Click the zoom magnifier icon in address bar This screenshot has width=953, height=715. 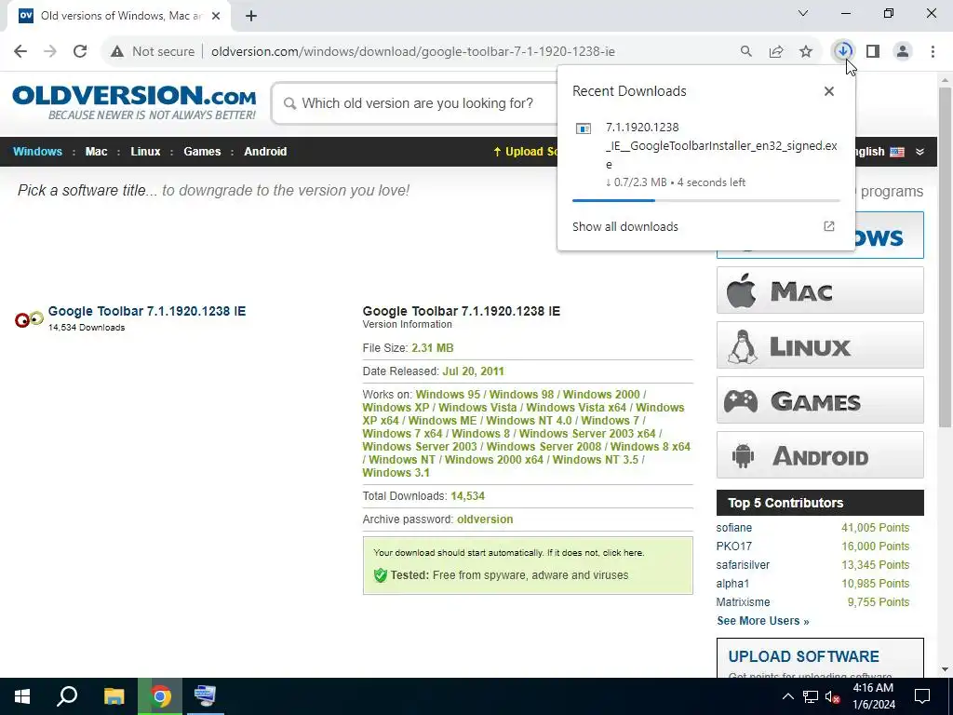(x=745, y=51)
